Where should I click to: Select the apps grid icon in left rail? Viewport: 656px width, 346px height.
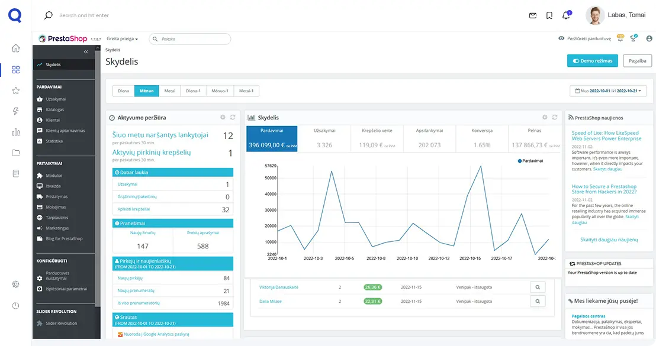[15, 70]
